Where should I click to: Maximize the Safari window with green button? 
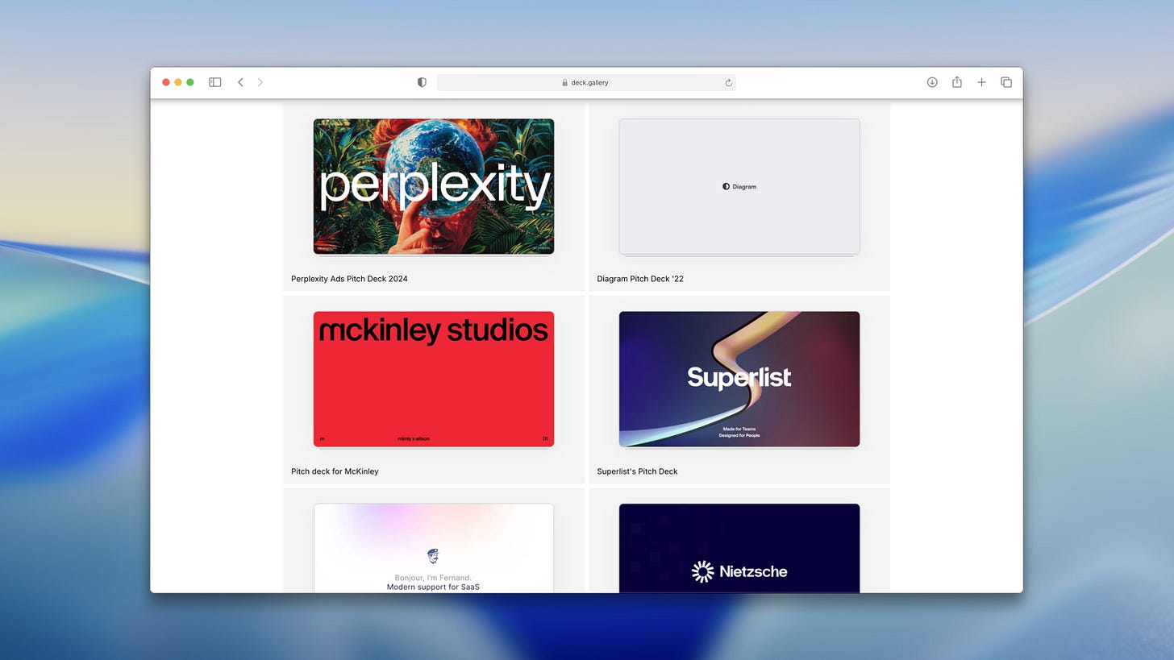click(x=190, y=82)
